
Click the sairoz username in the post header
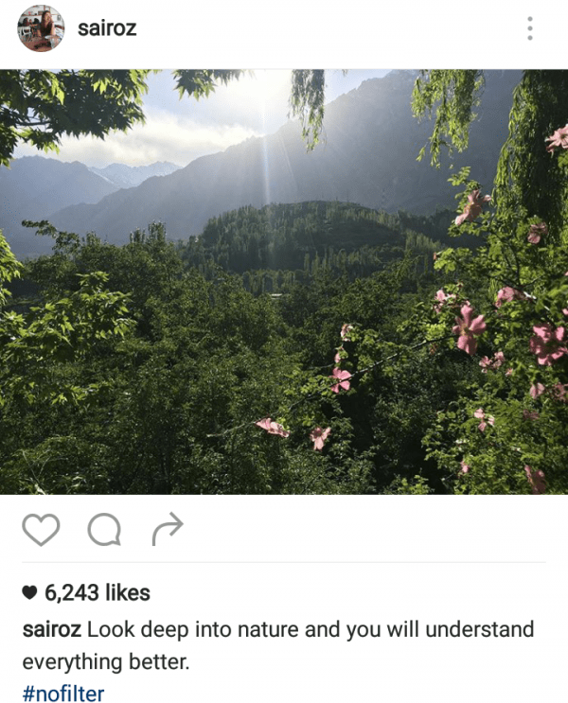[x=107, y=28]
